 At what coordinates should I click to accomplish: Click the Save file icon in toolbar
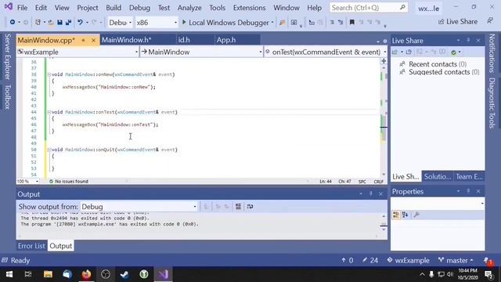coord(59,23)
